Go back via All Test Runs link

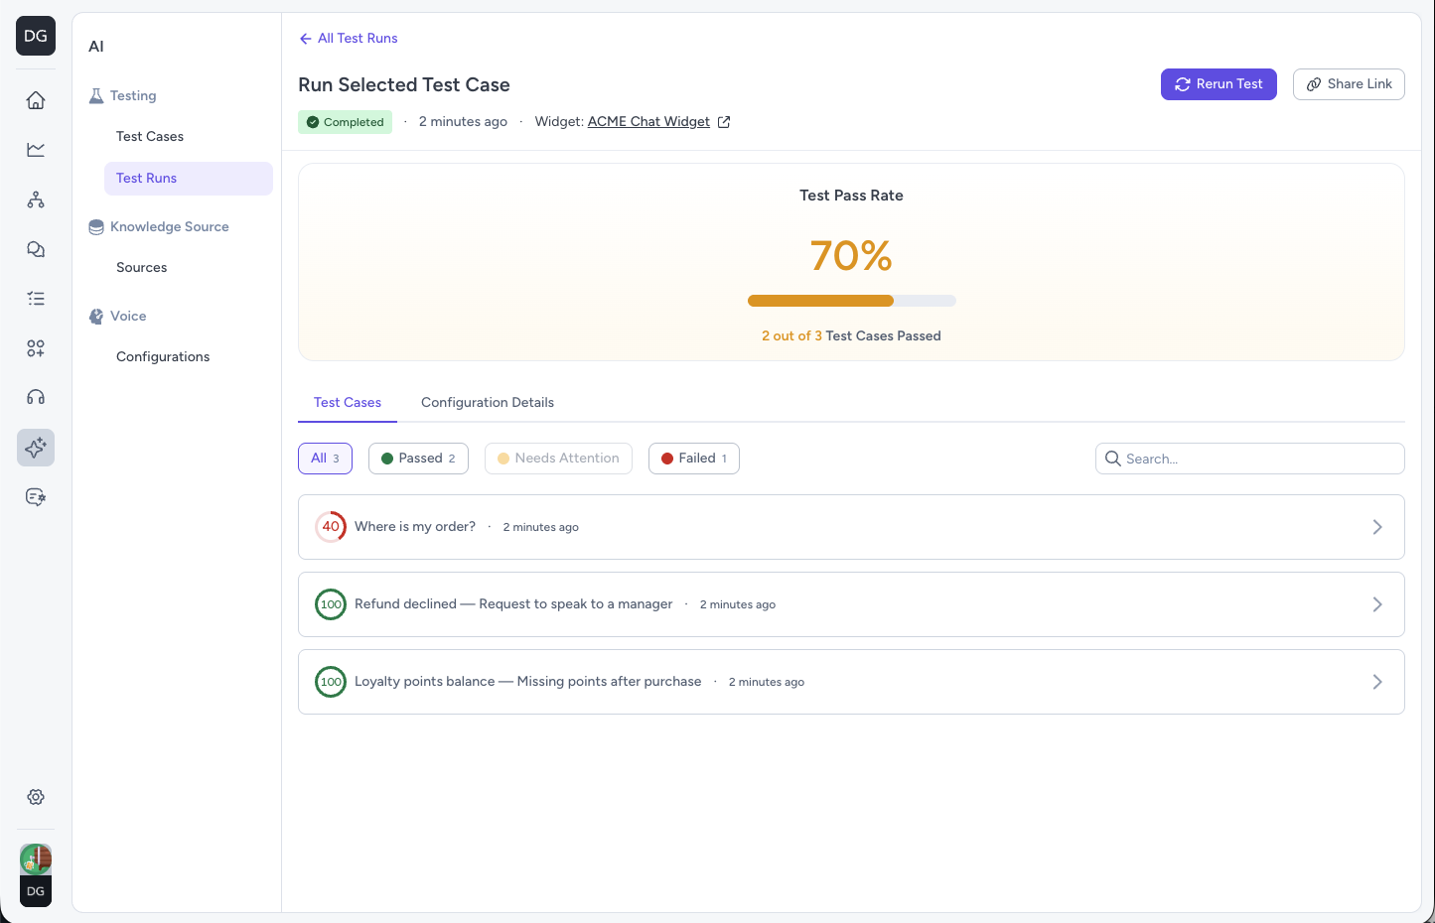349,39
